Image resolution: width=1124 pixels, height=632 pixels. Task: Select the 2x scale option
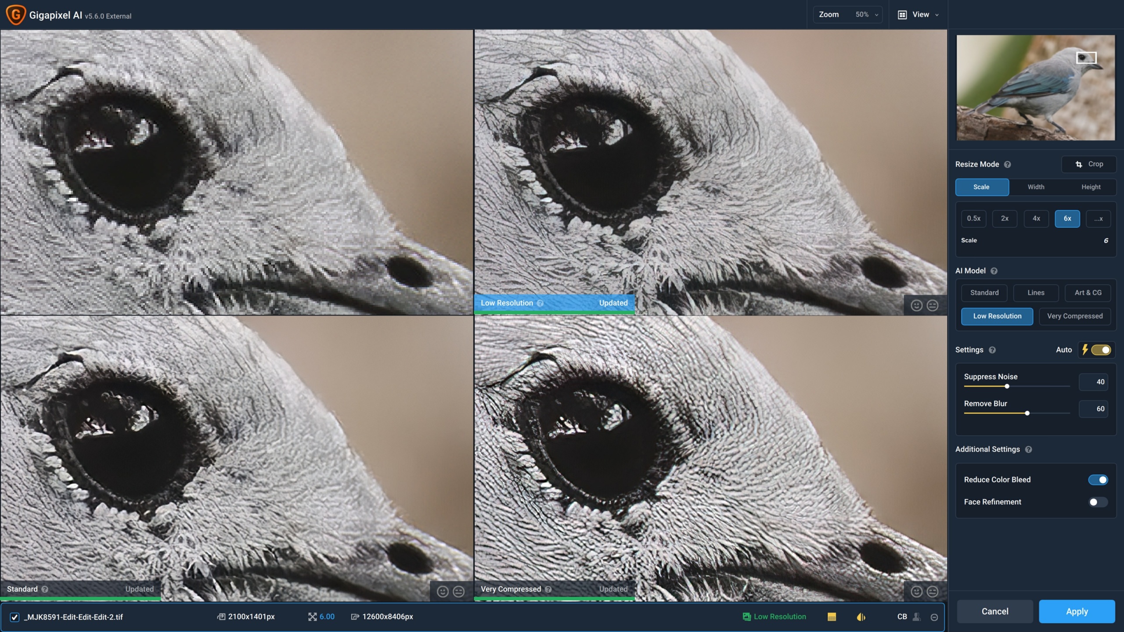(1005, 219)
